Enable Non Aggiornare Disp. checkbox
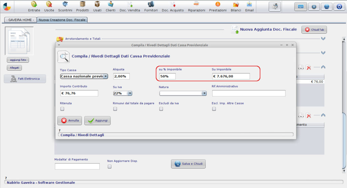This screenshot has width=347, height=188. [109, 167]
